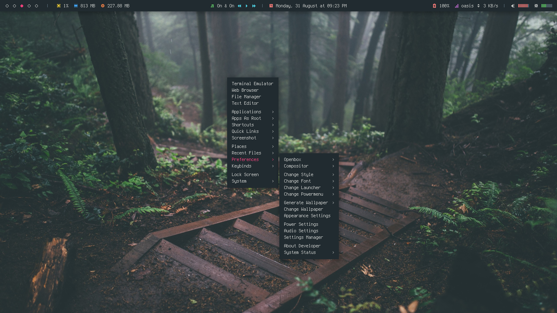
Task: Launch Text Editor from the menu
Action: click(253, 103)
